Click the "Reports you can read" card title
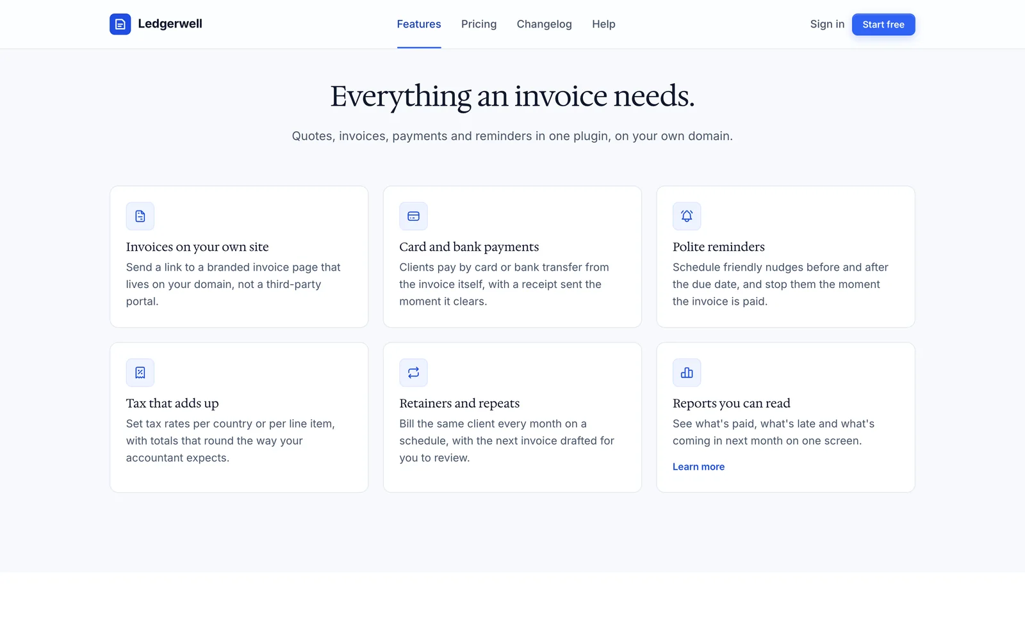Screen dimensions: 1025x640 point(732,403)
